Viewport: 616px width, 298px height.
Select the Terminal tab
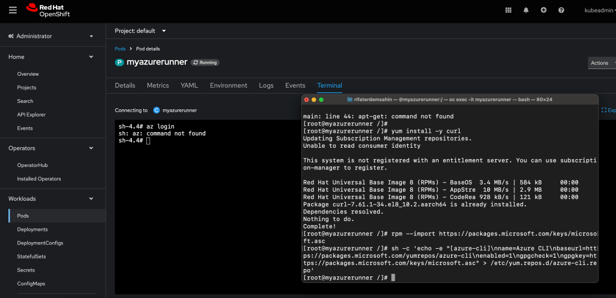pyautogui.click(x=330, y=85)
